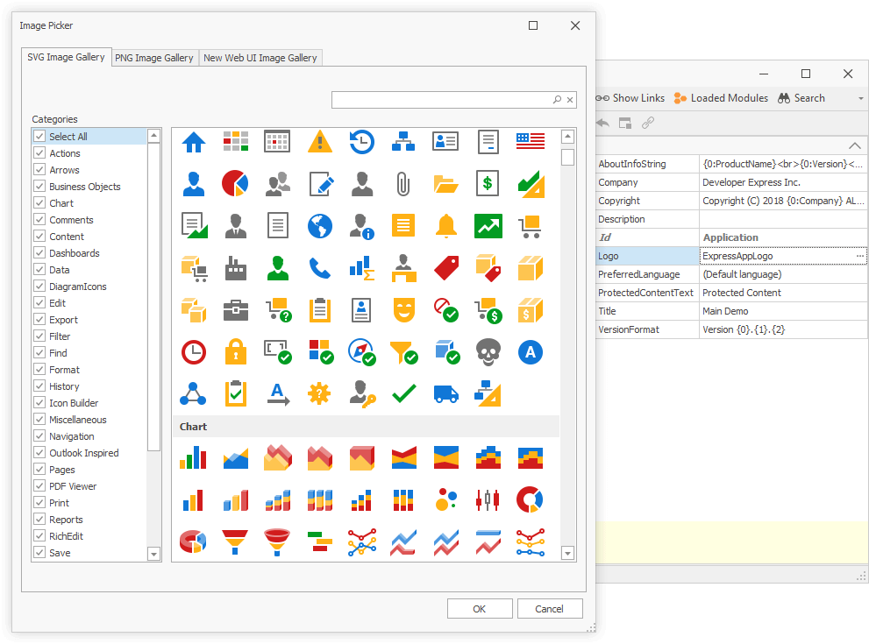Uncheck the Business Objects category

pos(39,187)
